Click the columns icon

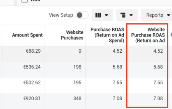pos(98,15)
